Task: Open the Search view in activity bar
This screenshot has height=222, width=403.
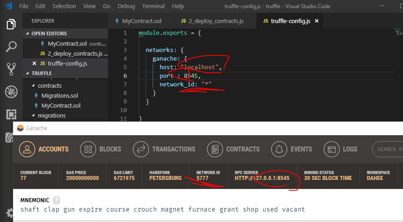Action: point(11,47)
